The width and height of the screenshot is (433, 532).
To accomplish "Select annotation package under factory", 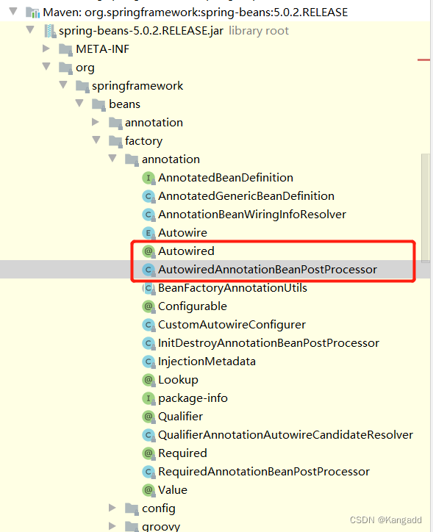I will 171,159.
